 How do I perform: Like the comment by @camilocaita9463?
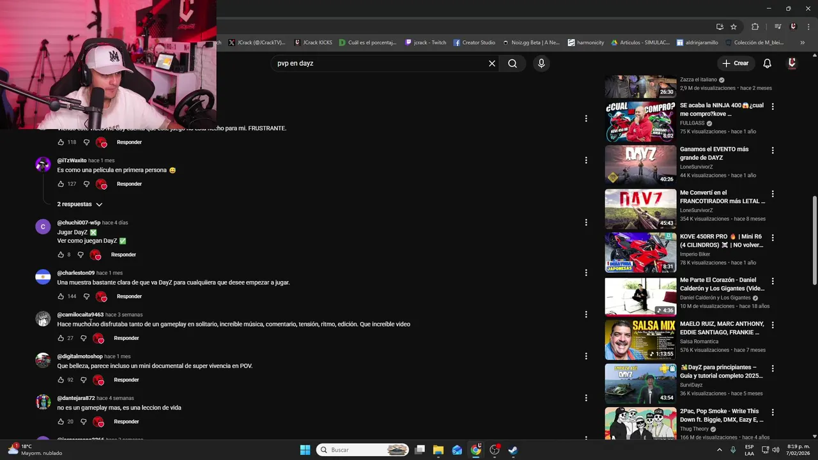click(x=61, y=338)
